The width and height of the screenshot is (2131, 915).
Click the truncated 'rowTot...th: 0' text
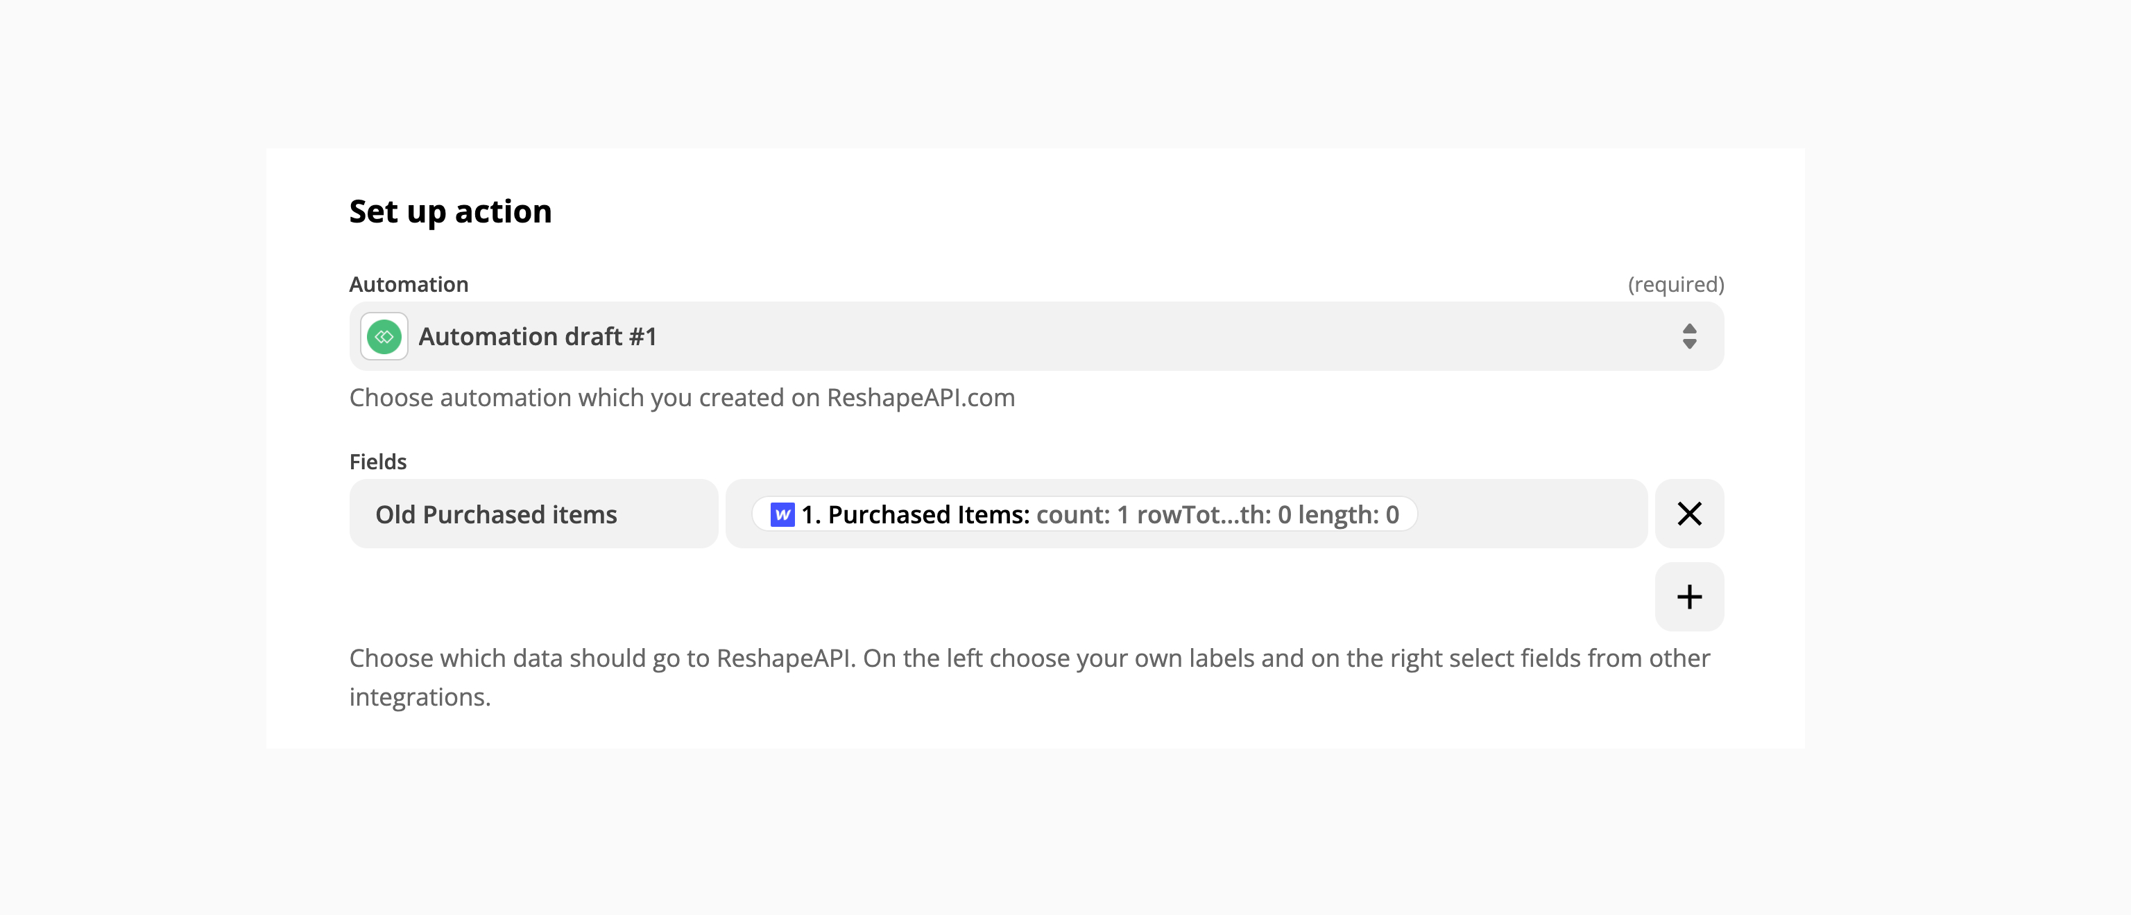tap(1213, 514)
